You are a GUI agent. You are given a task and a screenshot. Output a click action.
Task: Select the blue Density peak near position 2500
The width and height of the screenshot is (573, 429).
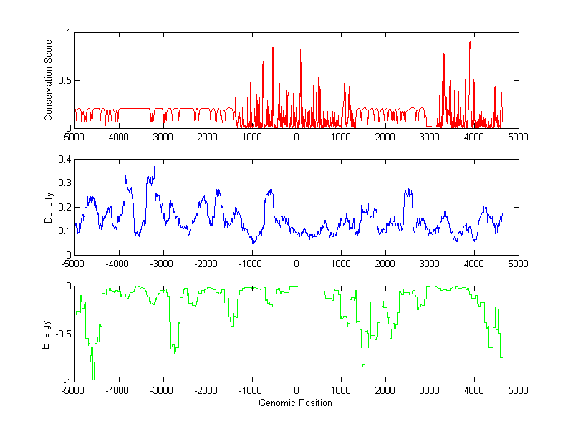(x=408, y=191)
